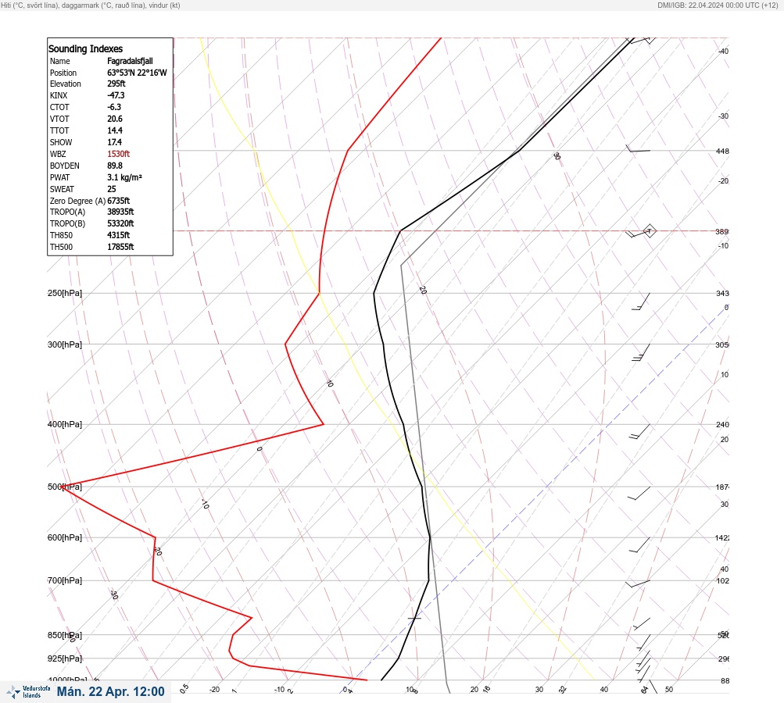Click the CTOT value -6.3
The image size is (784, 703).
point(114,107)
